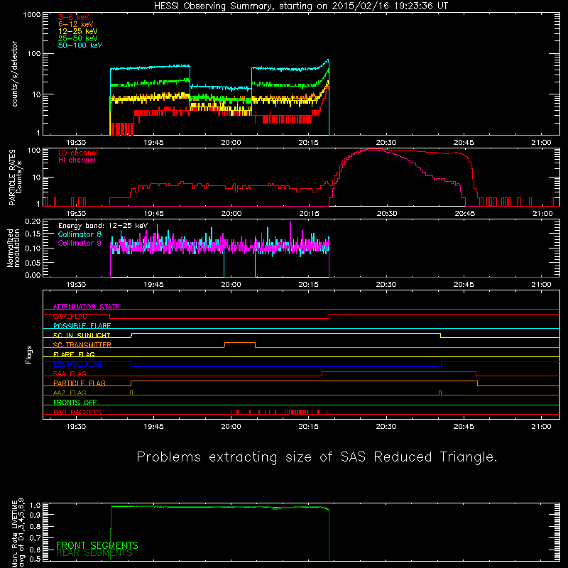Click the GAP_FLAG label
Screen dimensions: 568x568
pos(70,316)
